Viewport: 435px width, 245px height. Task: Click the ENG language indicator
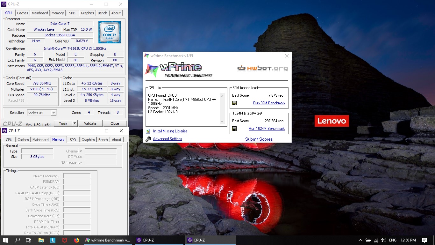(x=393, y=240)
